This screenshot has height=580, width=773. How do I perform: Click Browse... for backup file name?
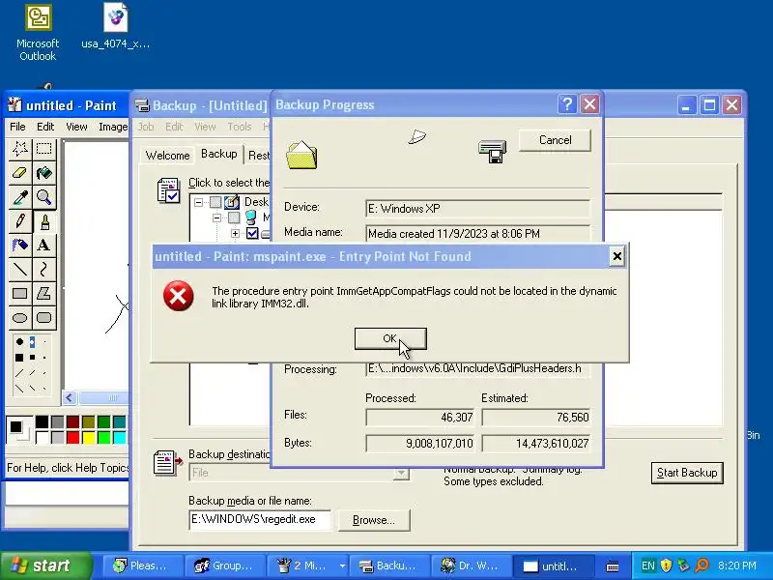tap(374, 520)
